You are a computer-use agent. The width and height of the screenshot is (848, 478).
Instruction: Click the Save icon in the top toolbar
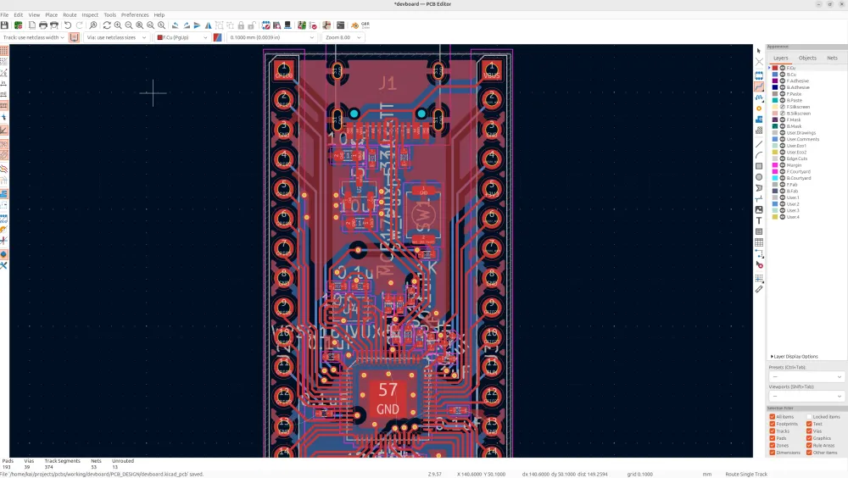pyautogui.click(x=5, y=25)
